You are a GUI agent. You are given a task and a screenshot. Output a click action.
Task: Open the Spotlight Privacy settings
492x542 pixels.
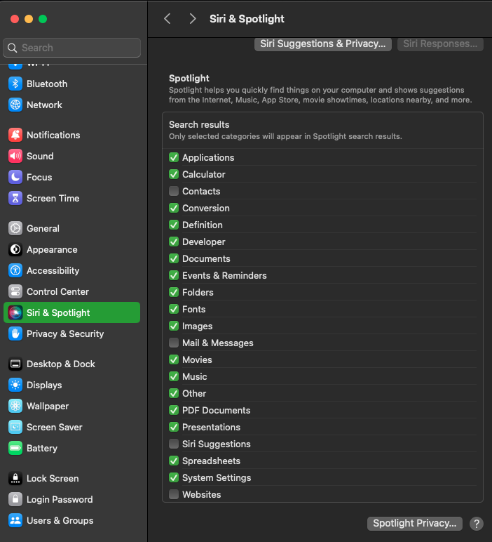414,523
